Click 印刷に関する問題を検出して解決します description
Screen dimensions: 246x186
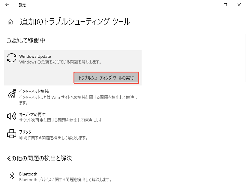53,138
